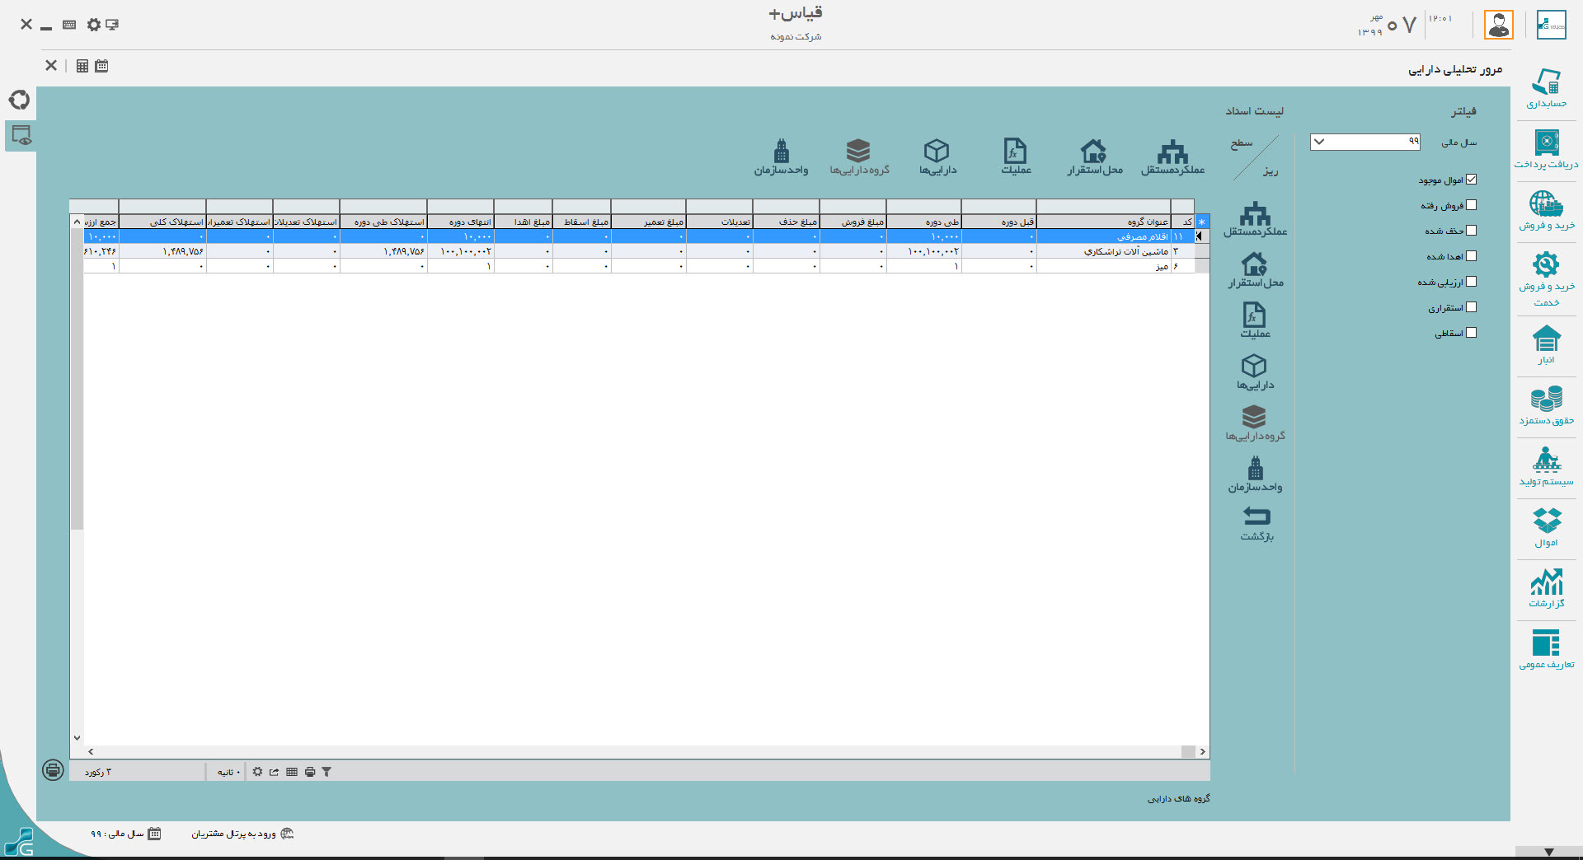Click عملیات icon in the horizontal level row

[1016, 157]
